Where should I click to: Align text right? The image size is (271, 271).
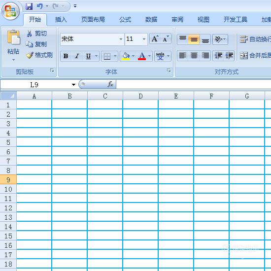coord(205,56)
